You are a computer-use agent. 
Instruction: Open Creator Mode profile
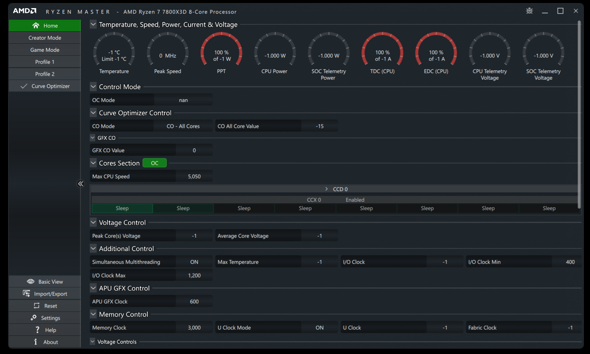(45, 38)
